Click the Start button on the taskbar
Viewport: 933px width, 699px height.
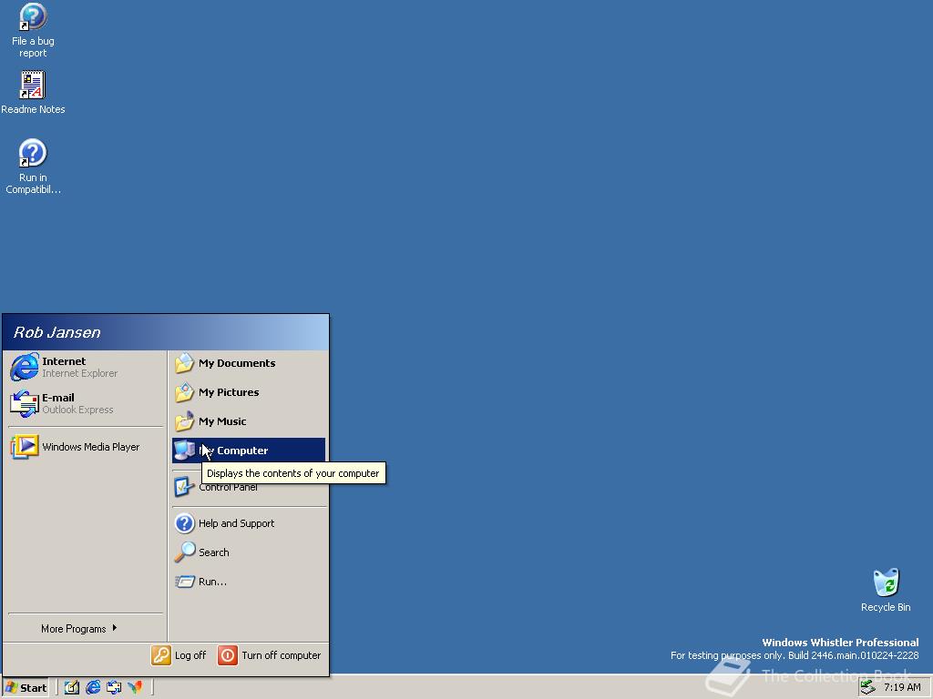[26, 688]
